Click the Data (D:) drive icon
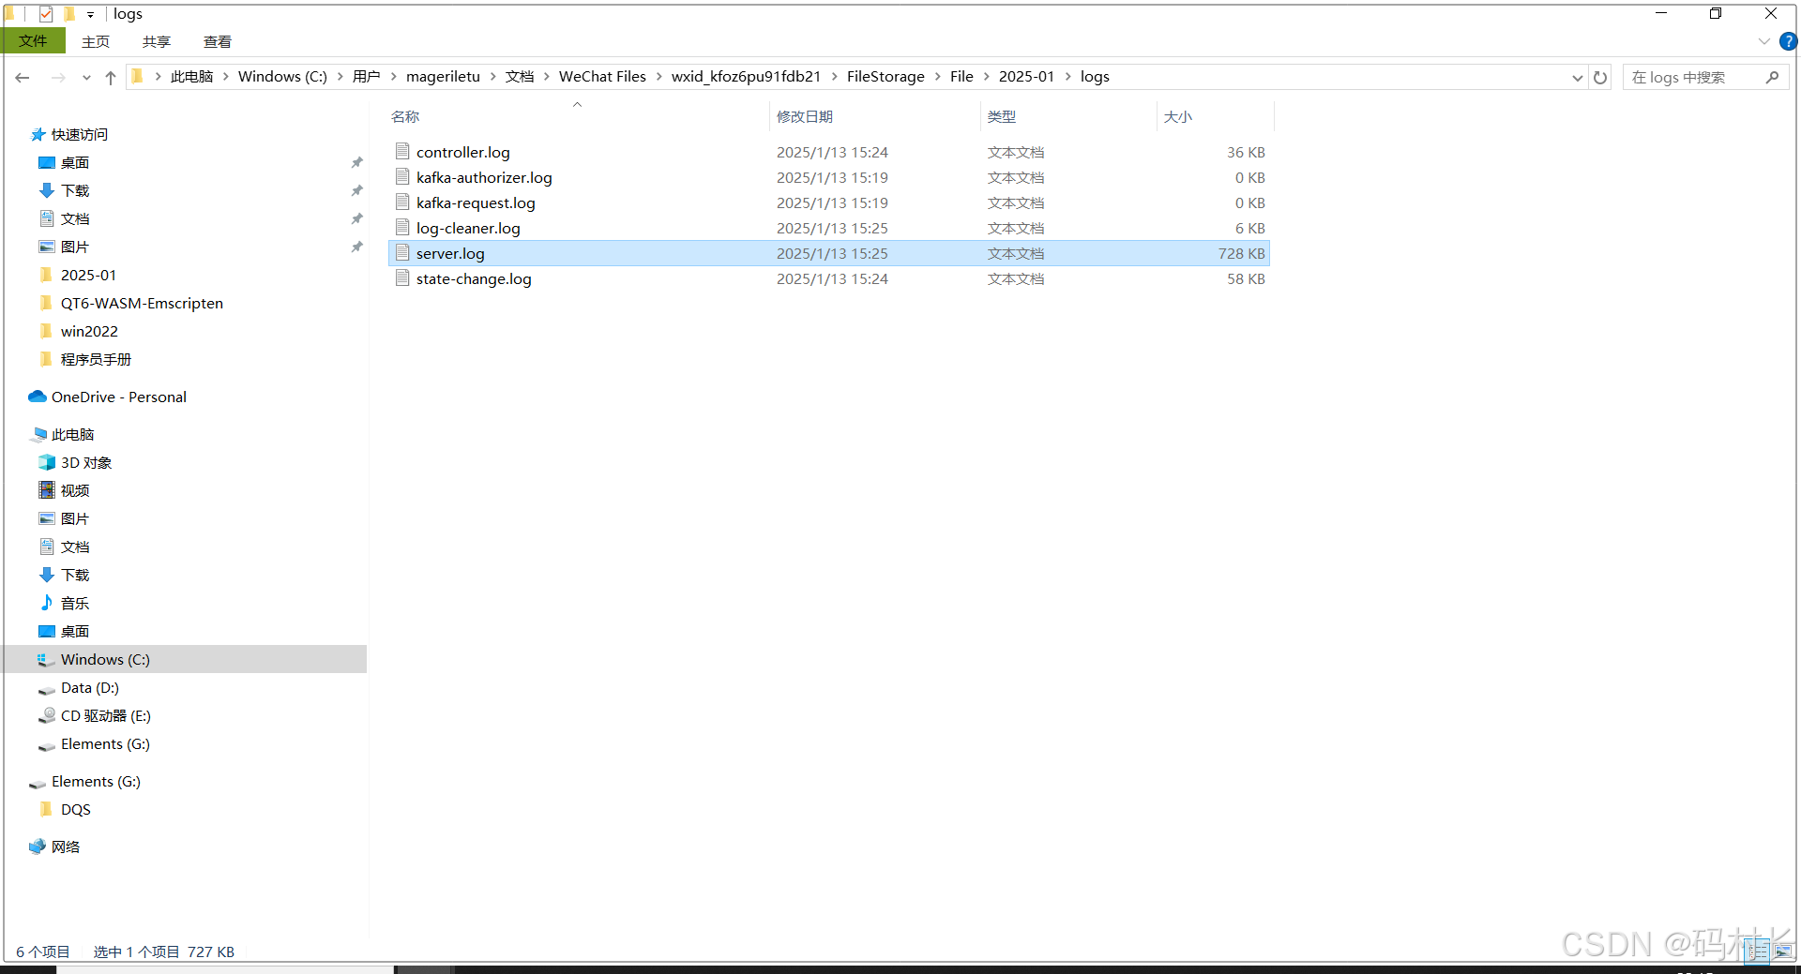The width and height of the screenshot is (1801, 974). [46, 689]
